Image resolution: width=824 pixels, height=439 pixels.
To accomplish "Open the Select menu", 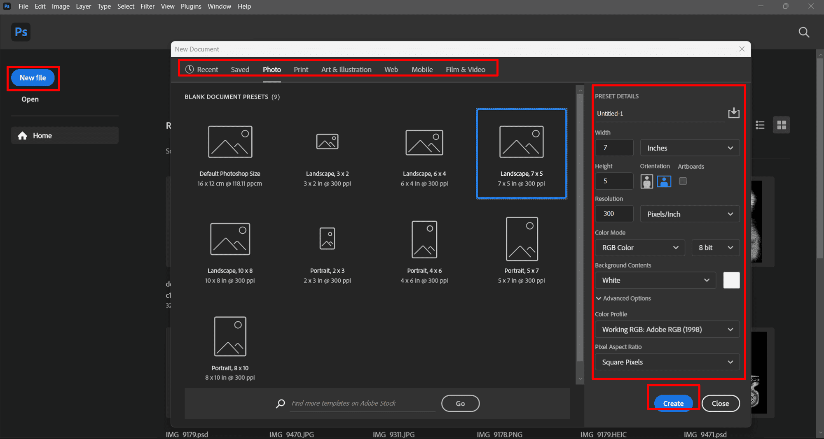I will coord(126,6).
